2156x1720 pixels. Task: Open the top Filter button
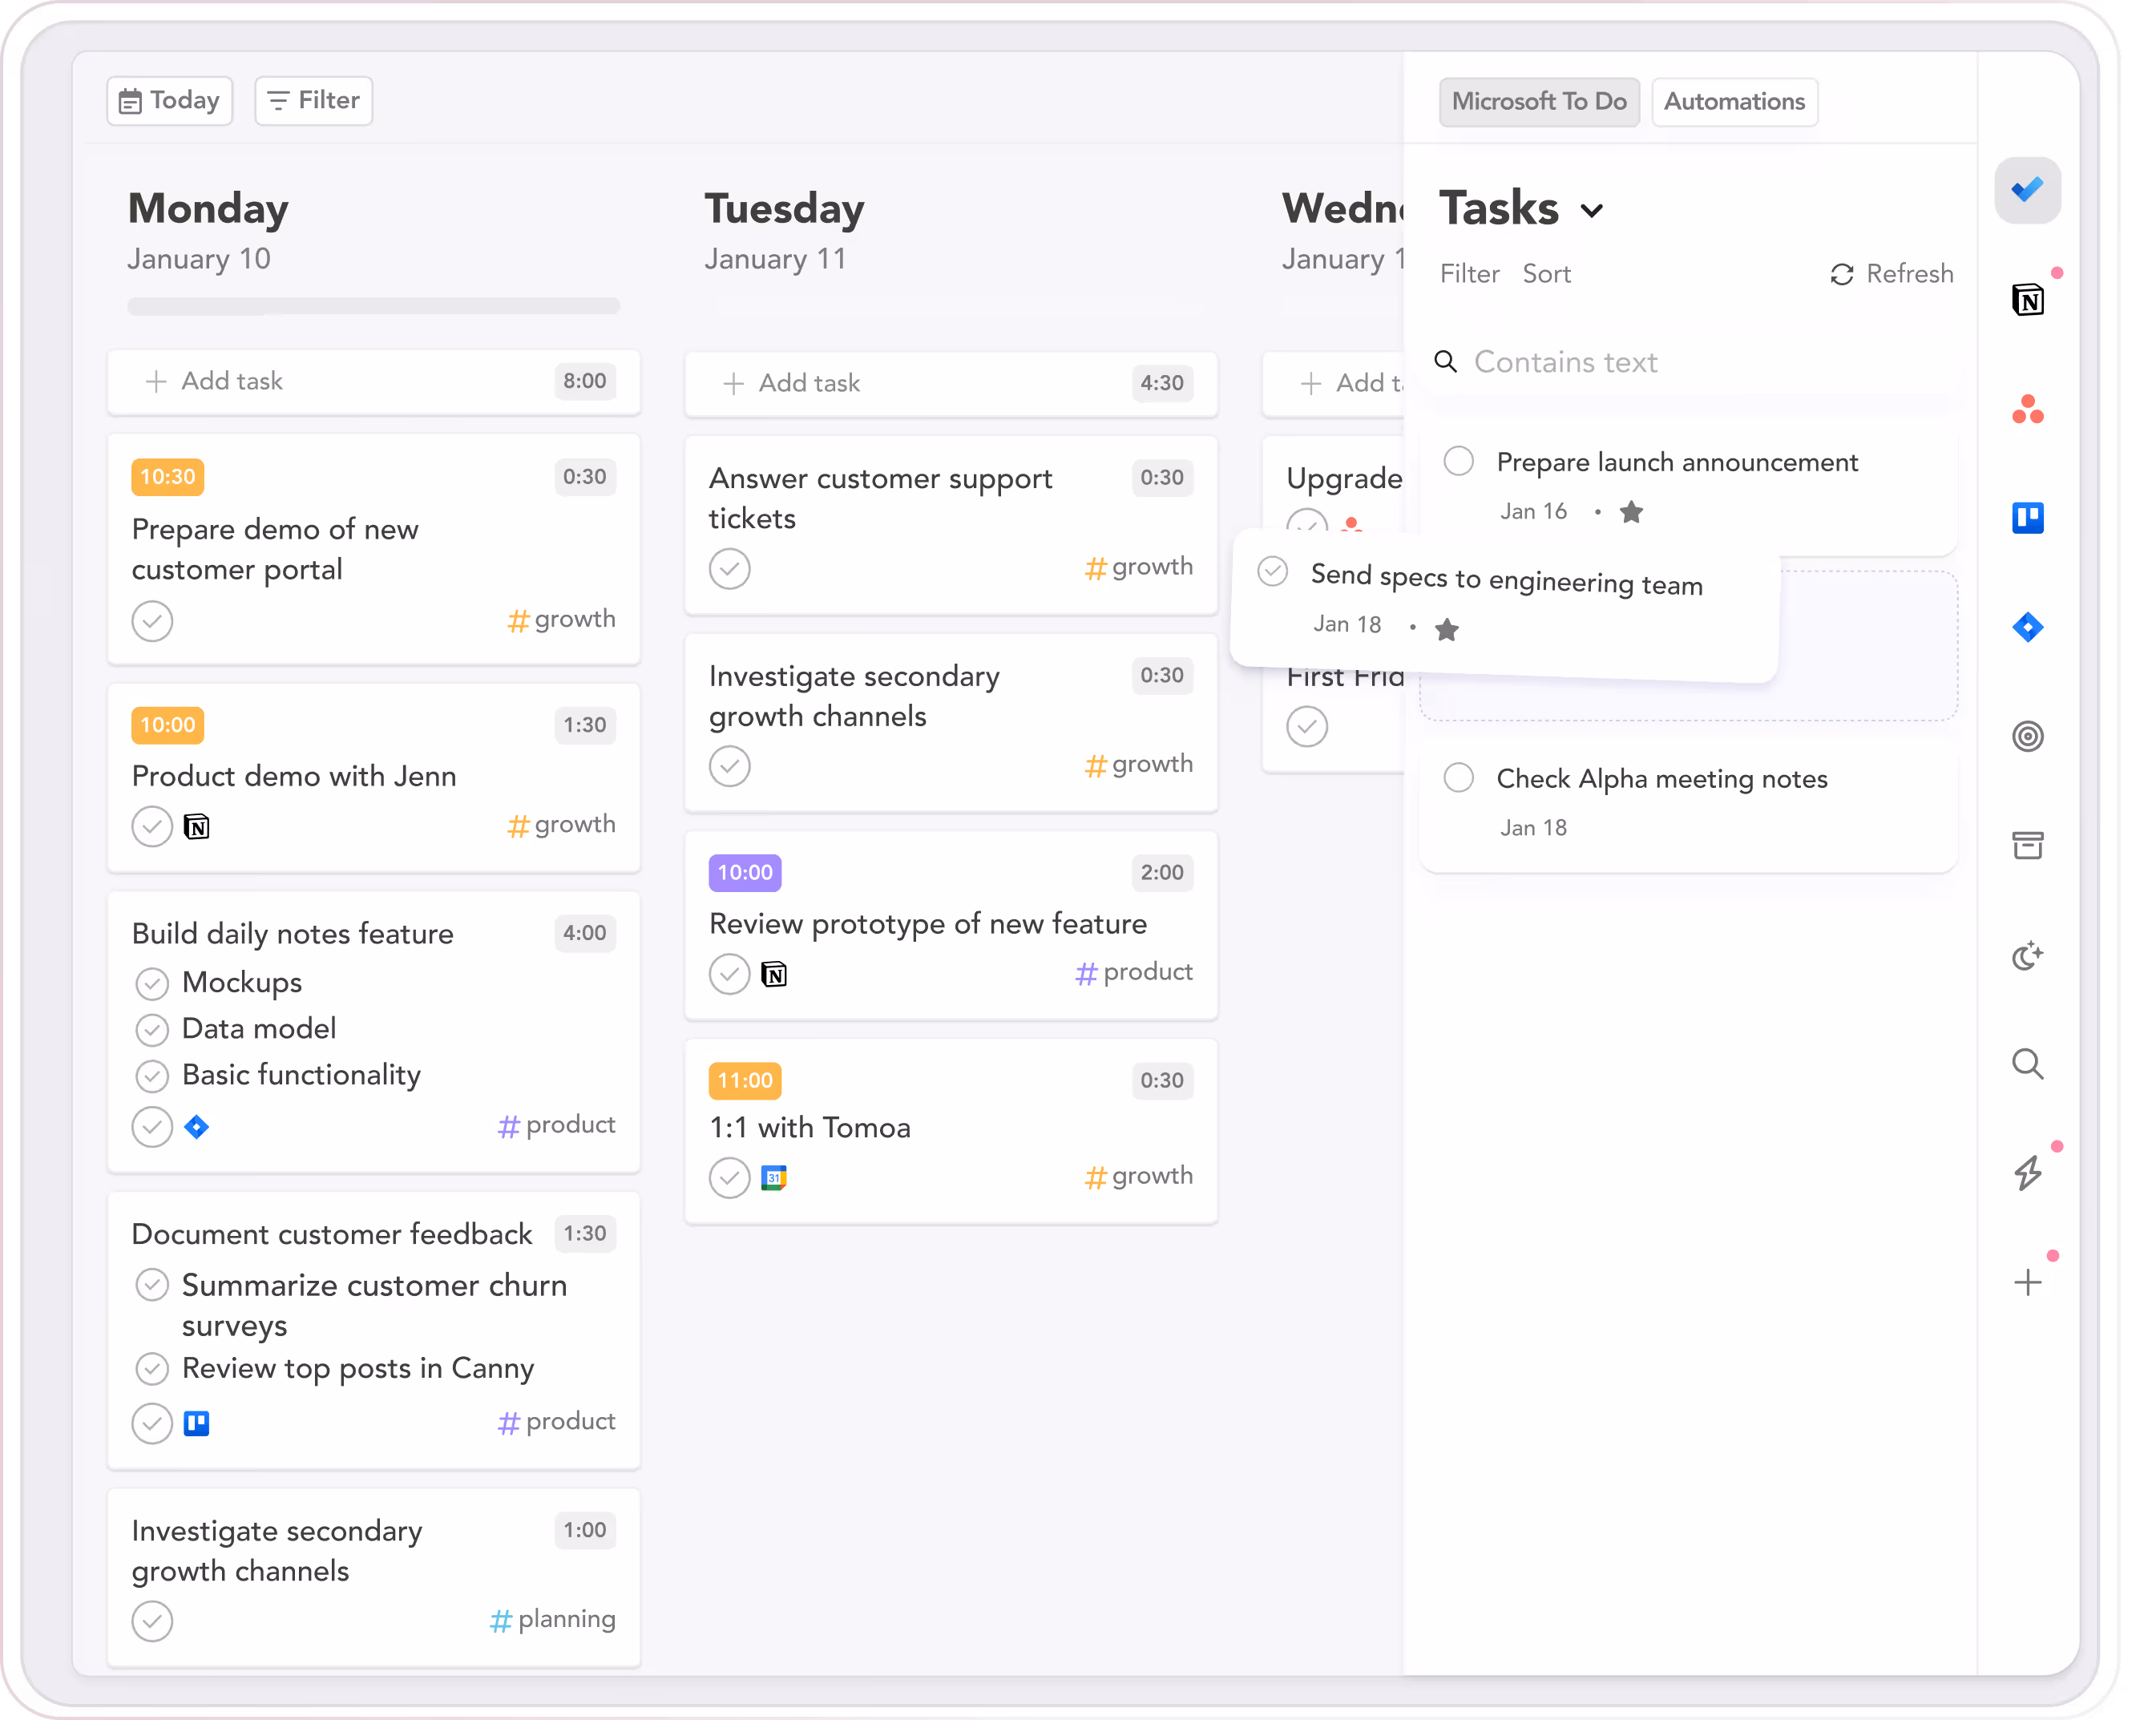pos(313,101)
